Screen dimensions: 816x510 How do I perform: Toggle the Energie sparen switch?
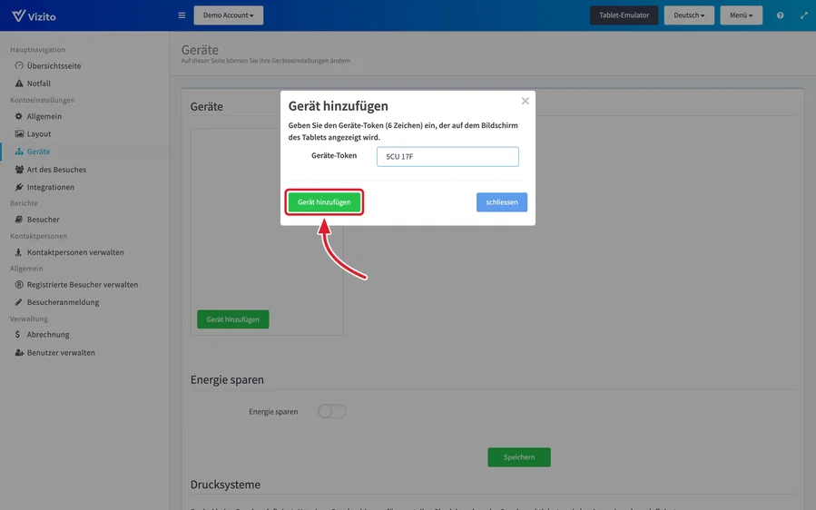[x=331, y=411]
